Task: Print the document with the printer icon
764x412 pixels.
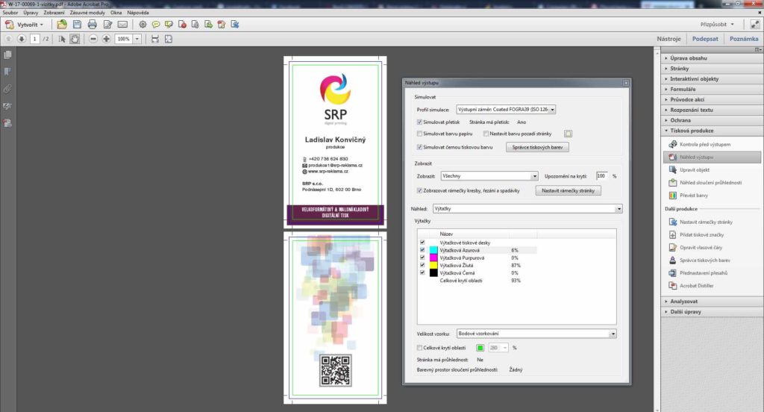Action: (92, 25)
